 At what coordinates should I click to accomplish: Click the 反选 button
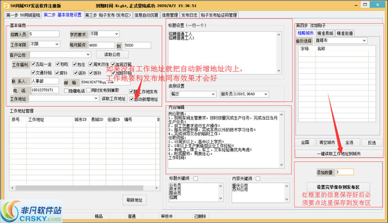tap(372, 143)
